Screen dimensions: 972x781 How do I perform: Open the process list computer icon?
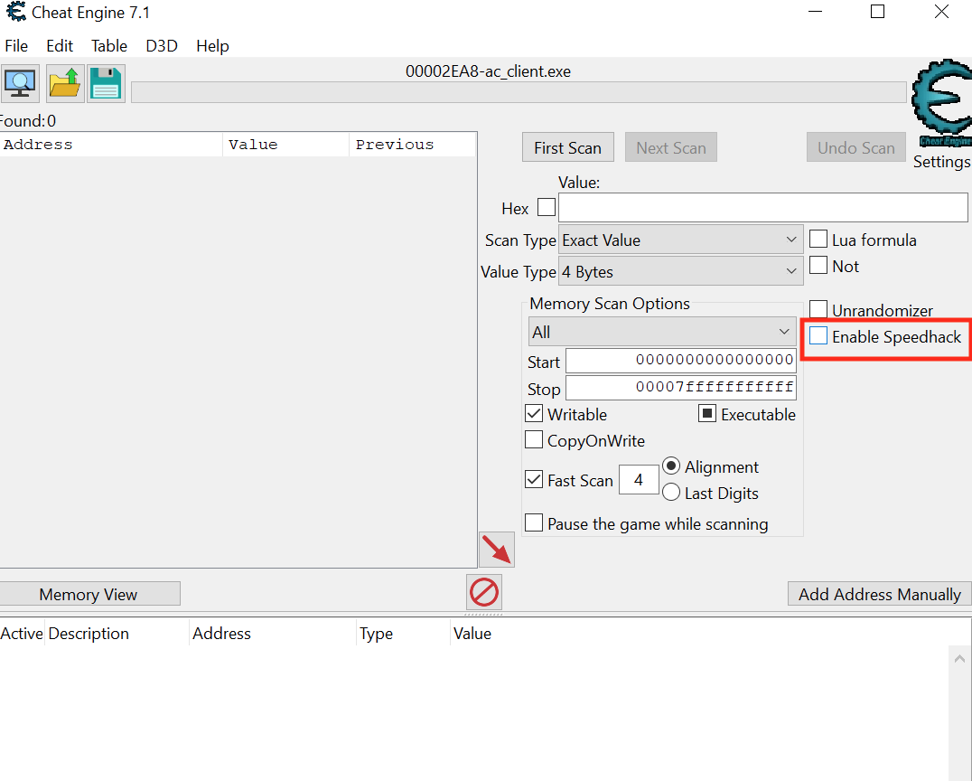click(x=20, y=83)
